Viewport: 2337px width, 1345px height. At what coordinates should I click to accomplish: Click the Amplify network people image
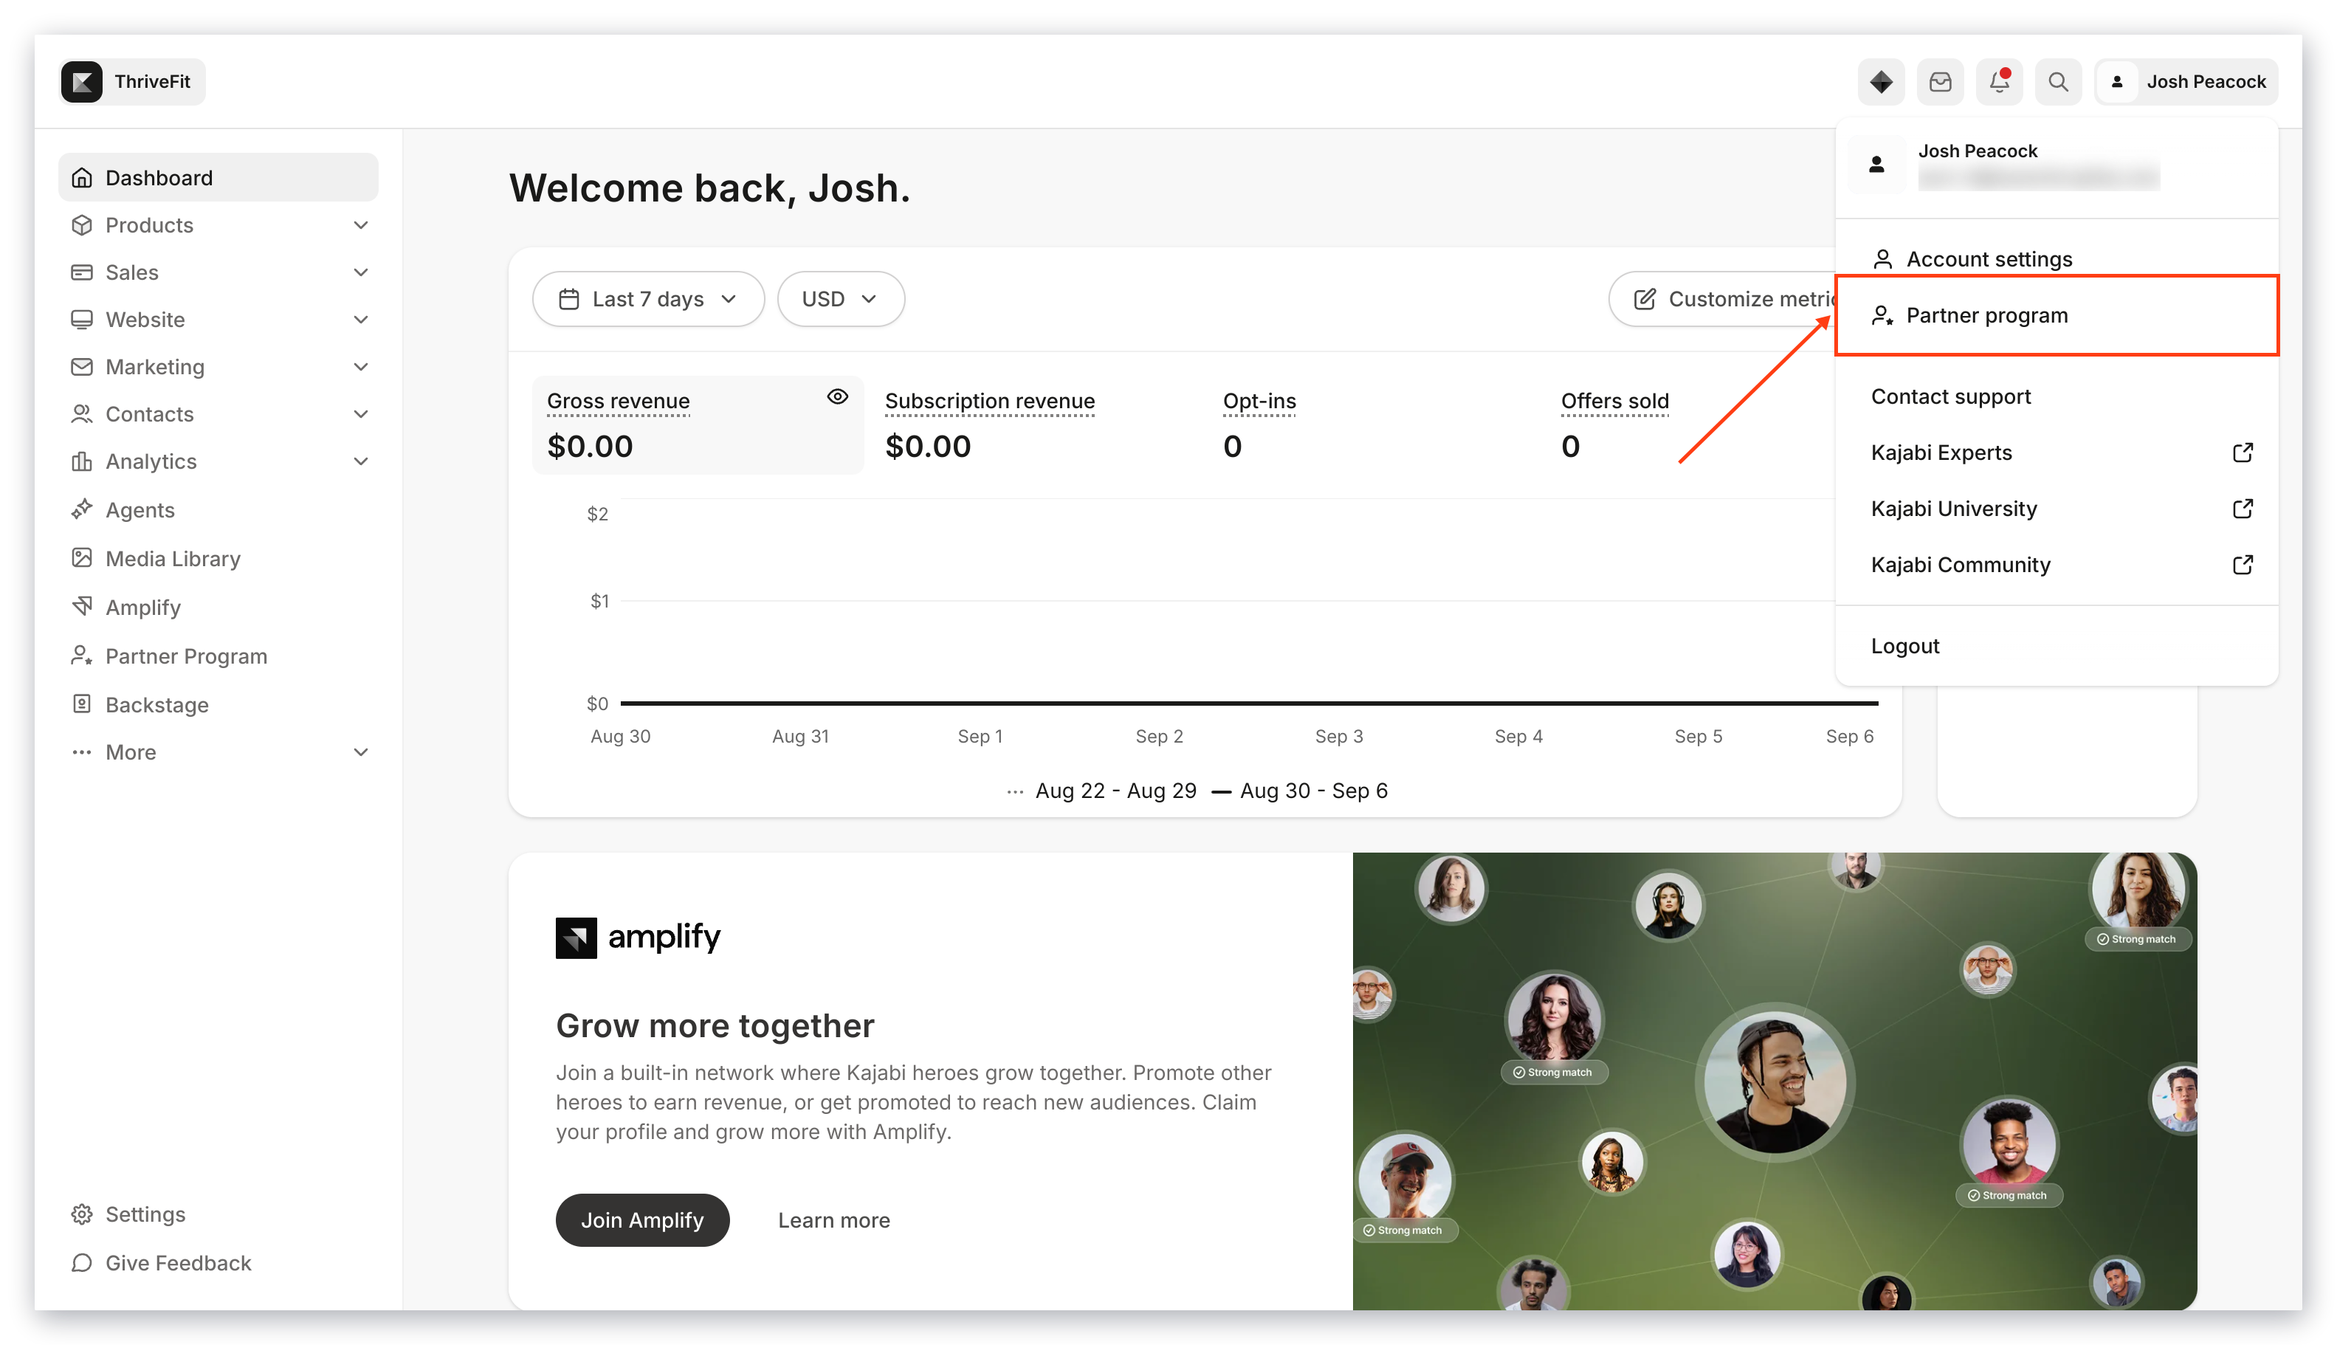point(1775,1081)
